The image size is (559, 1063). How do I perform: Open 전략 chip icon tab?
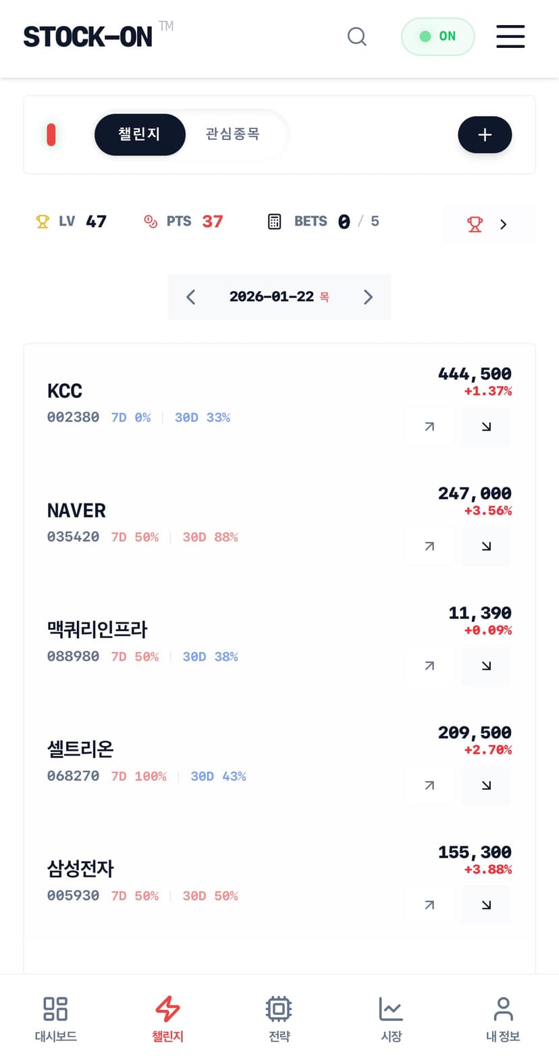point(279,1018)
